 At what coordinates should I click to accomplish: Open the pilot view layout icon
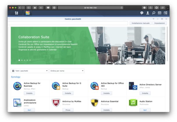(x=165, y=13)
